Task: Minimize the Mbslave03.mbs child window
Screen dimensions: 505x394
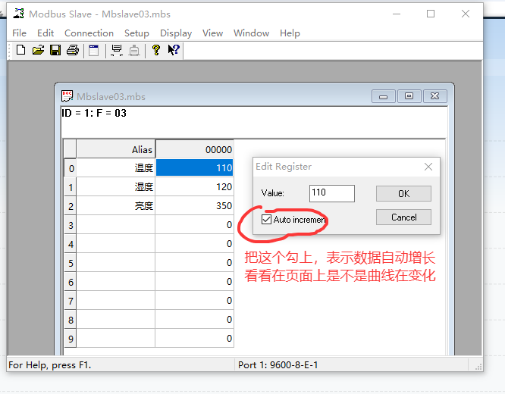Action: tap(383, 96)
